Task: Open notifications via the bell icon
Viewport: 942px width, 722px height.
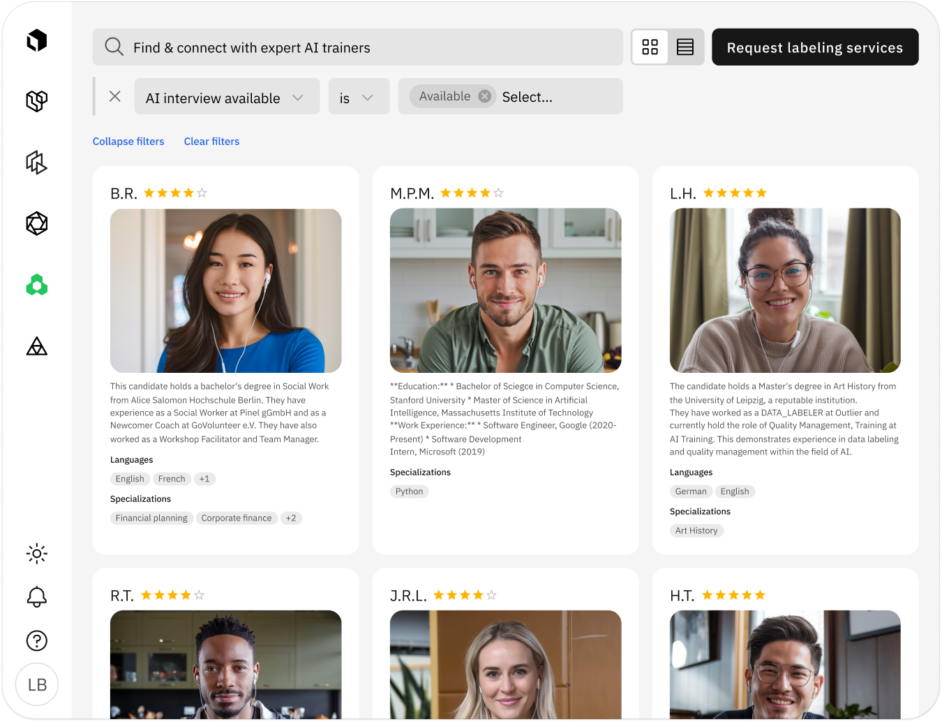Action: 36,597
